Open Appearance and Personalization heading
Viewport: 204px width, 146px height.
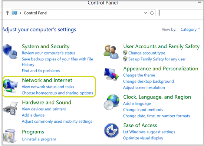pyautogui.click(x=161, y=69)
